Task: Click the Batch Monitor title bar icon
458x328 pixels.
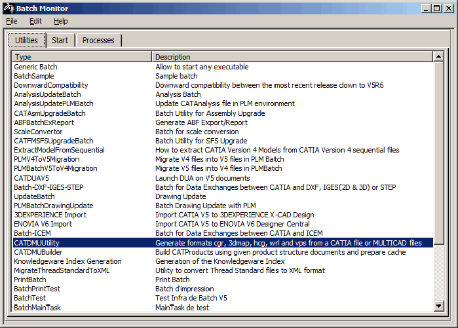Action: (x=8, y=9)
